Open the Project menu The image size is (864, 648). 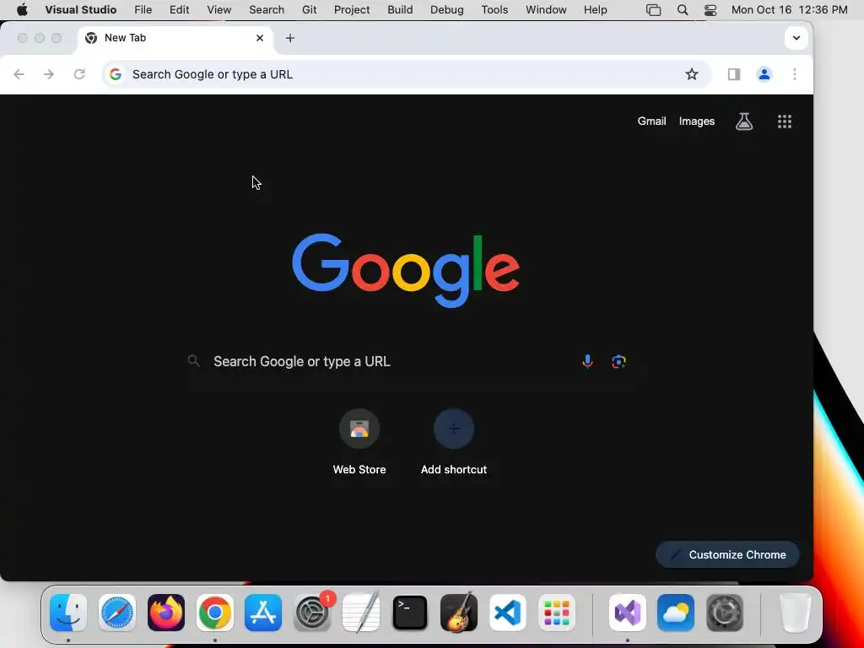pyautogui.click(x=352, y=10)
